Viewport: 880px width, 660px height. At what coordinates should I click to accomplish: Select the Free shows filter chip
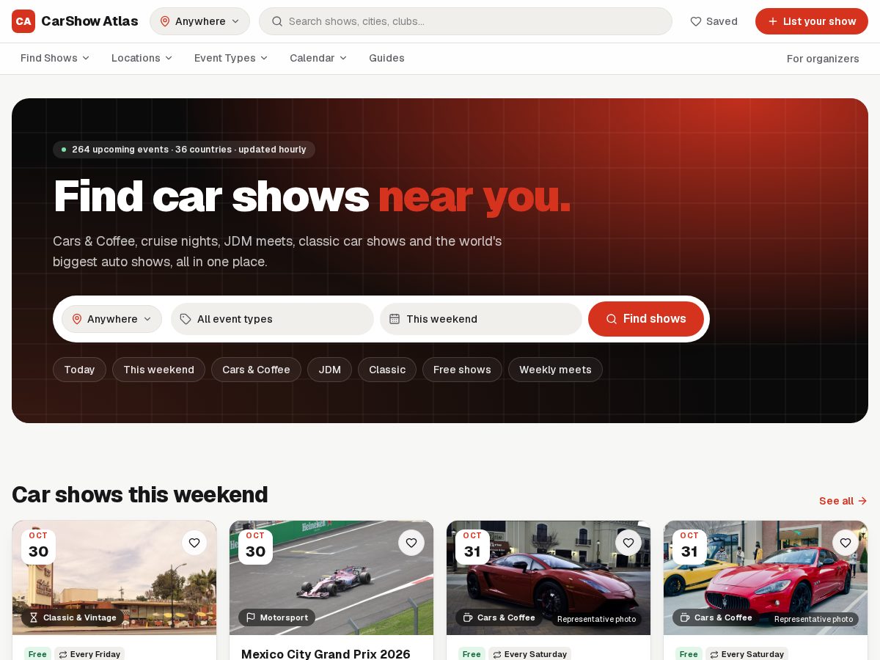pos(462,370)
